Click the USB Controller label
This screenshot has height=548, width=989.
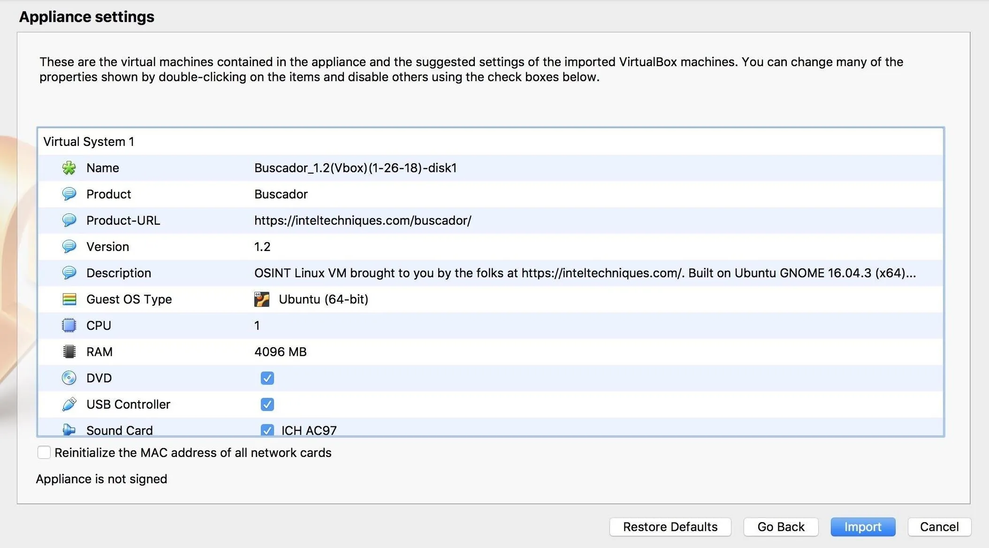(x=128, y=404)
